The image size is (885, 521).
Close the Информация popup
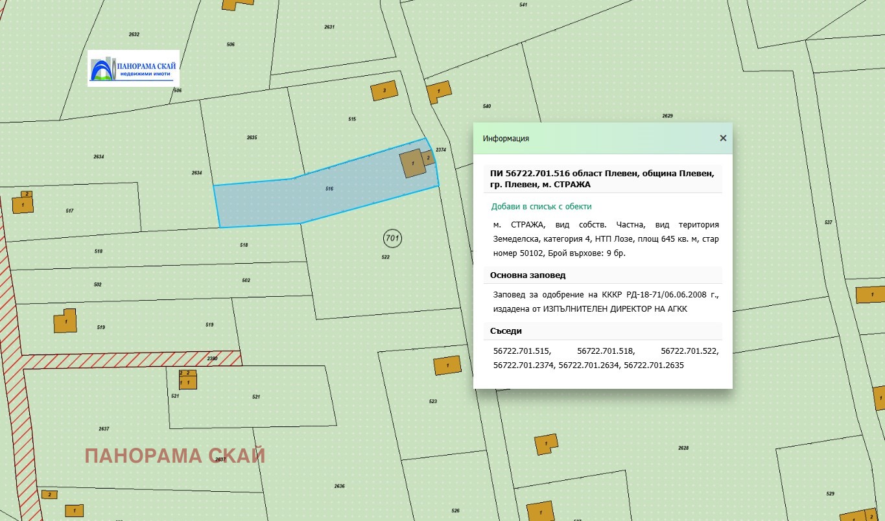tap(723, 138)
